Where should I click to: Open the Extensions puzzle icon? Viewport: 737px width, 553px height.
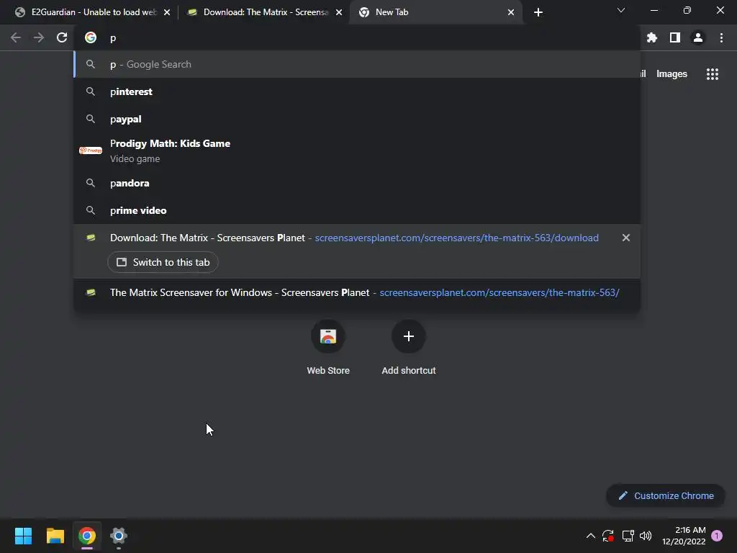(x=652, y=37)
